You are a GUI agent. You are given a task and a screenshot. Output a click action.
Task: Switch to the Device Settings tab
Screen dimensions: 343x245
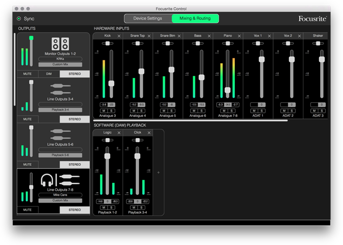pyautogui.click(x=148, y=19)
